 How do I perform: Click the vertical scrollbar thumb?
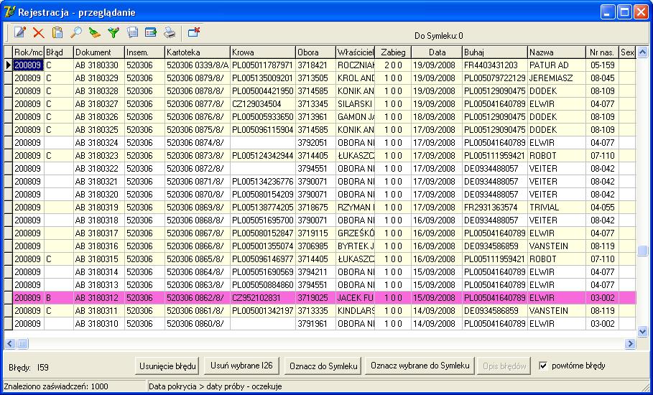point(643,251)
